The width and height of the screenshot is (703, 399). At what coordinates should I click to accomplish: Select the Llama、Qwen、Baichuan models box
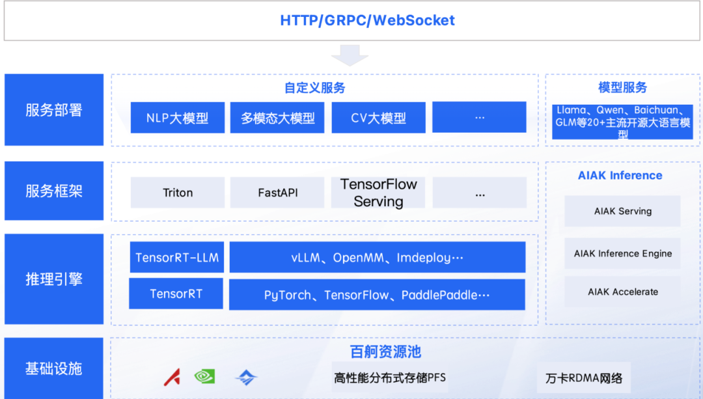click(622, 122)
